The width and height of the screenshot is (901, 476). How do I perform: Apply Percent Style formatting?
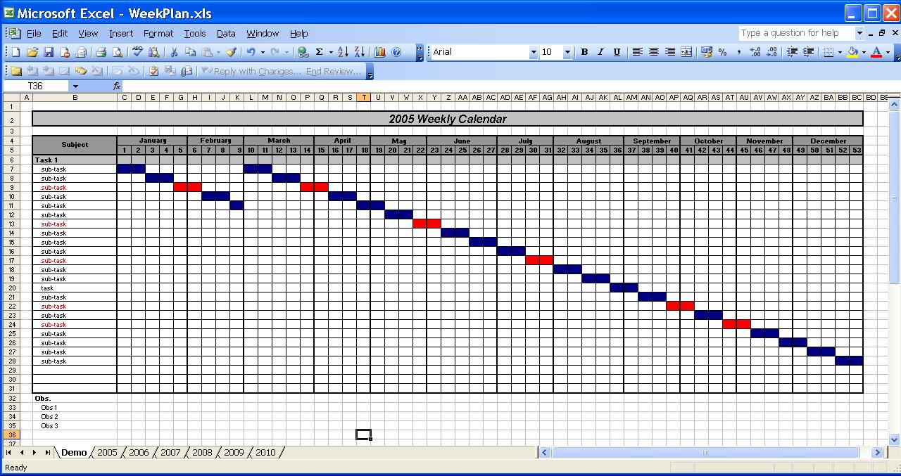(722, 52)
